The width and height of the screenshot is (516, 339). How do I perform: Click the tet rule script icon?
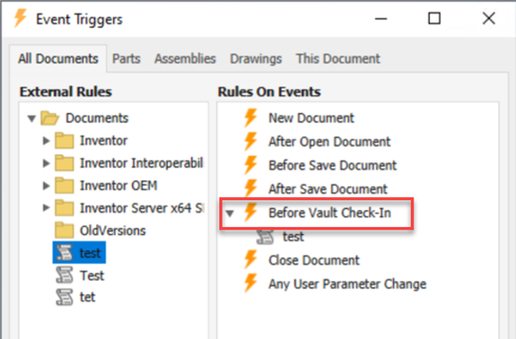pyautogui.click(x=65, y=297)
